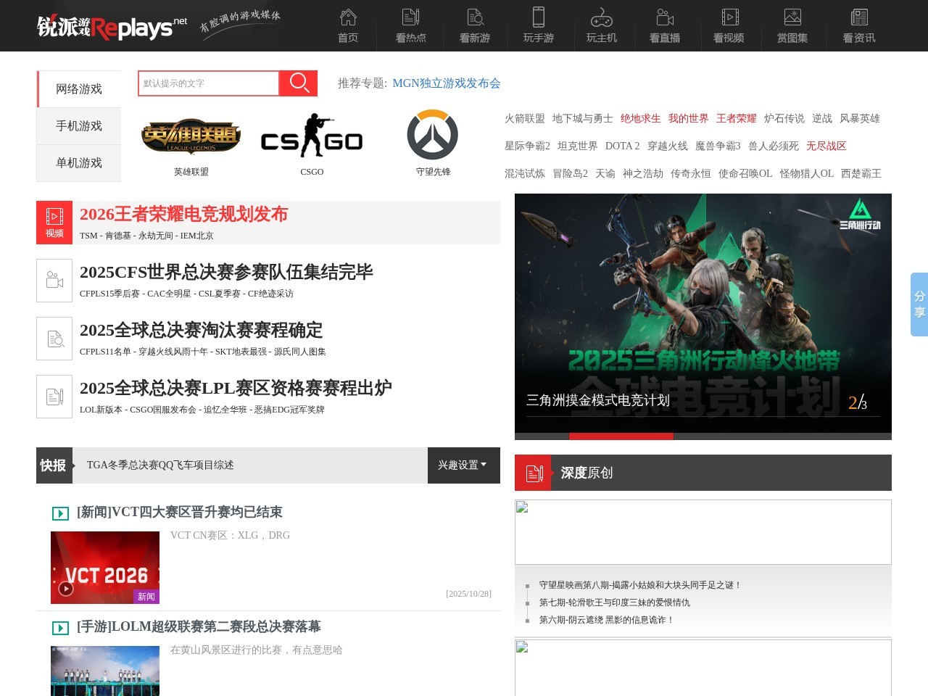Open the 恶搞EDG冠军奖牌 sub-link
The image size is (928, 696).
pos(289,410)
